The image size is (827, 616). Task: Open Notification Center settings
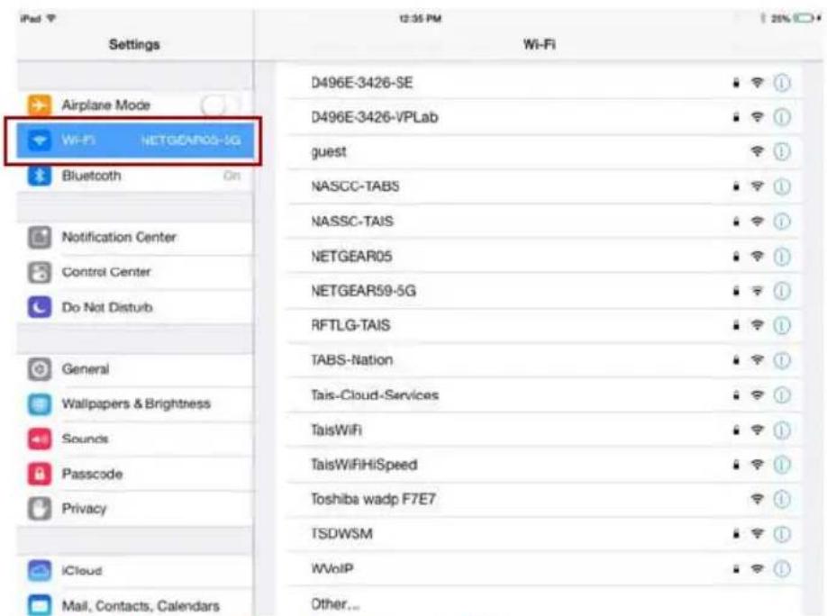(x=135, y=238)
